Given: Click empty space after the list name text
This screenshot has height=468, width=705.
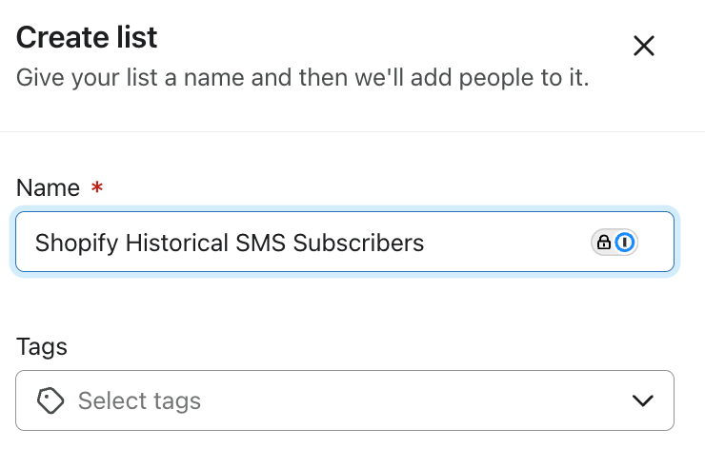Looking at the screenshot, I should click(505, 243).
